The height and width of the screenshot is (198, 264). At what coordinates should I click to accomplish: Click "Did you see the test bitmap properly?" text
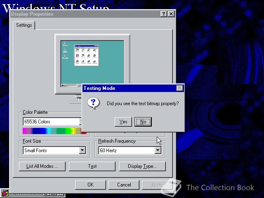pos(143,104)
